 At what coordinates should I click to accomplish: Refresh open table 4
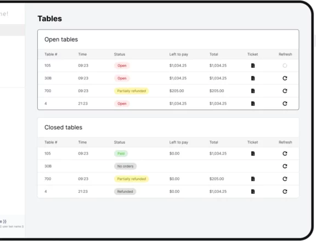coord(285,104)
